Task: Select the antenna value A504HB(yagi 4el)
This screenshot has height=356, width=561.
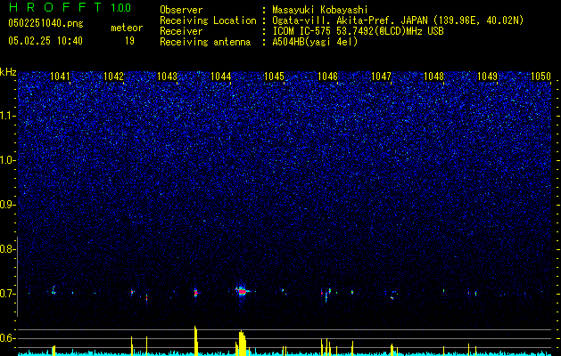Action: (315, 42)
